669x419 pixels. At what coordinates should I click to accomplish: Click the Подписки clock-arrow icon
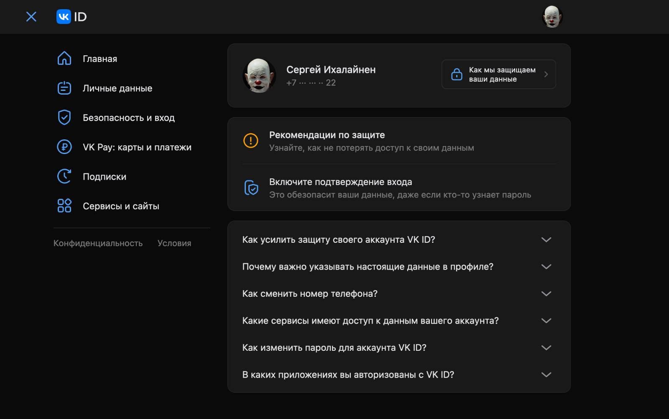click(x=64, y=177)
